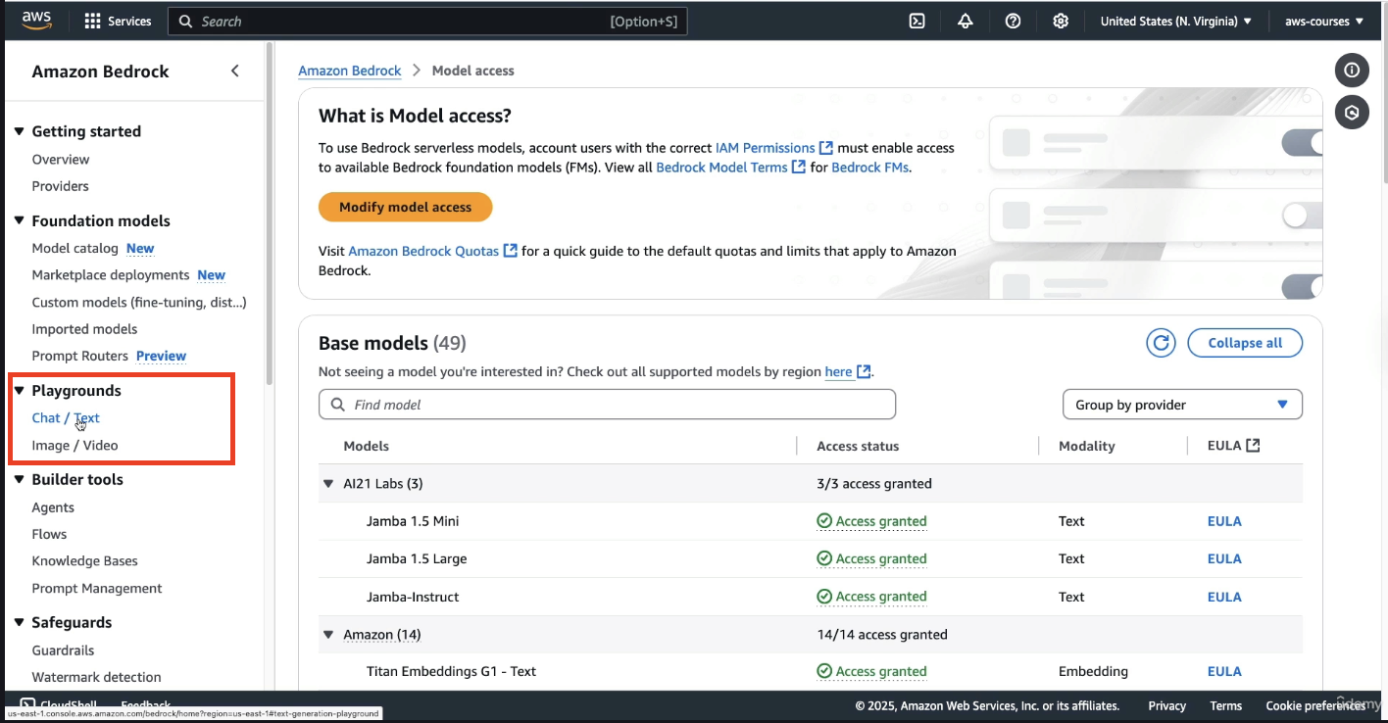This screenshot has width=1388, height=723.
Task: Click the EULA column external link icon
Action: click(1253, 445)
